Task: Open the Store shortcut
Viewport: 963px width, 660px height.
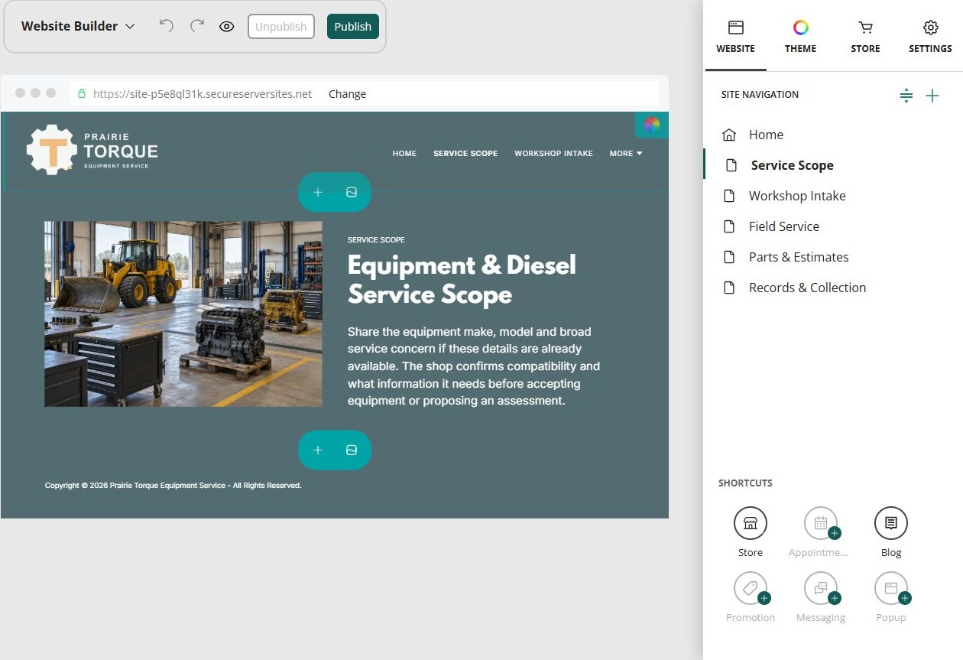Action: coord(751,524)
